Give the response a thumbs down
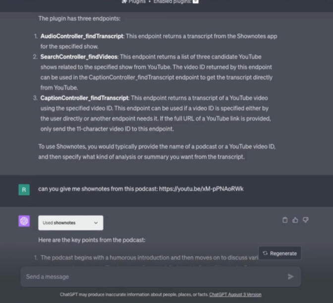 tap(305, 220)
